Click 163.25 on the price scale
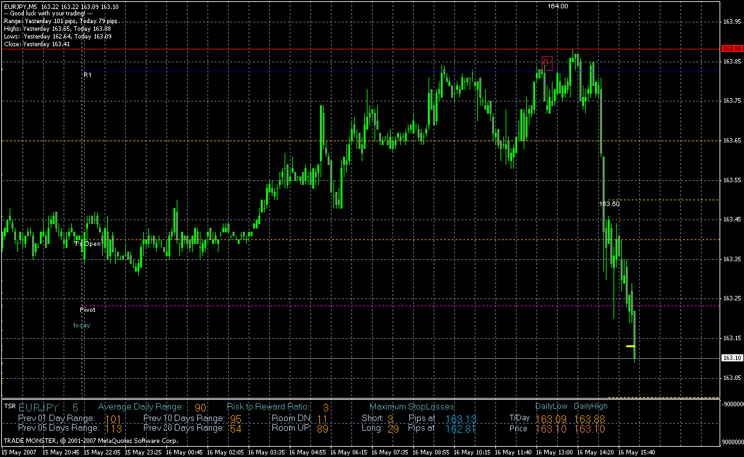This screenshot has height=457, width=744. 732,298
